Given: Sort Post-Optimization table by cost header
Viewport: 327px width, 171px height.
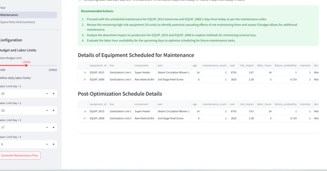Looking at the screenshot, I should click(x=233, y=104).
